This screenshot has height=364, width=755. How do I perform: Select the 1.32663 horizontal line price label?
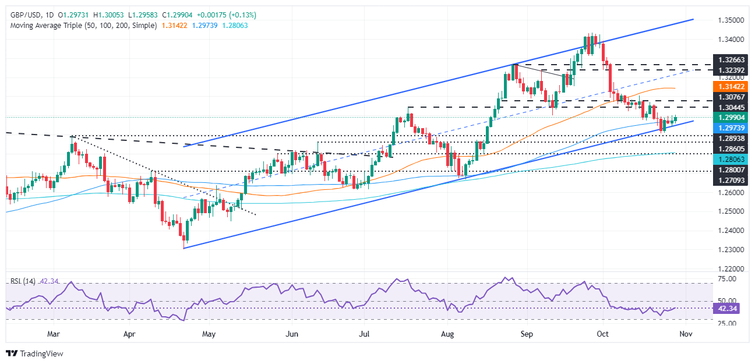724,59
